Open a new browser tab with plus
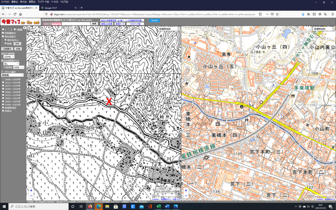This screenshot has width=336, height=210. coord(81,8)
